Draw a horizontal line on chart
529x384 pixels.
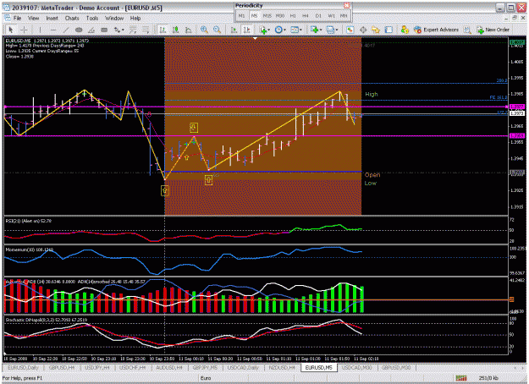tap(53, 30)
